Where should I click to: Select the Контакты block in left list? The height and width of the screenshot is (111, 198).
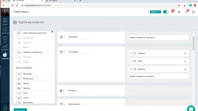(x=34, y=57)
